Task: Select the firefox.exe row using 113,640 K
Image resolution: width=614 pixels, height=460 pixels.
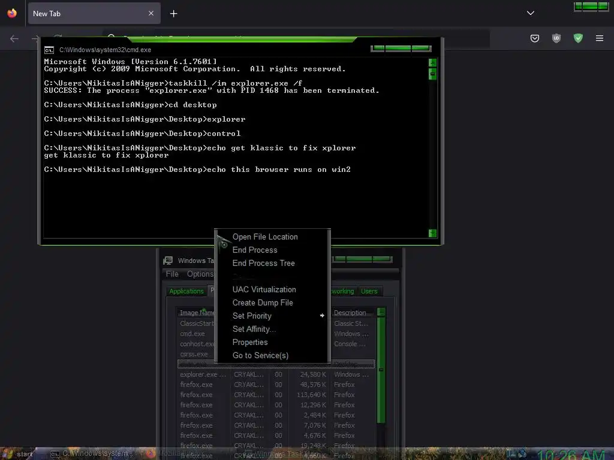Action: [x=276, y=395]
